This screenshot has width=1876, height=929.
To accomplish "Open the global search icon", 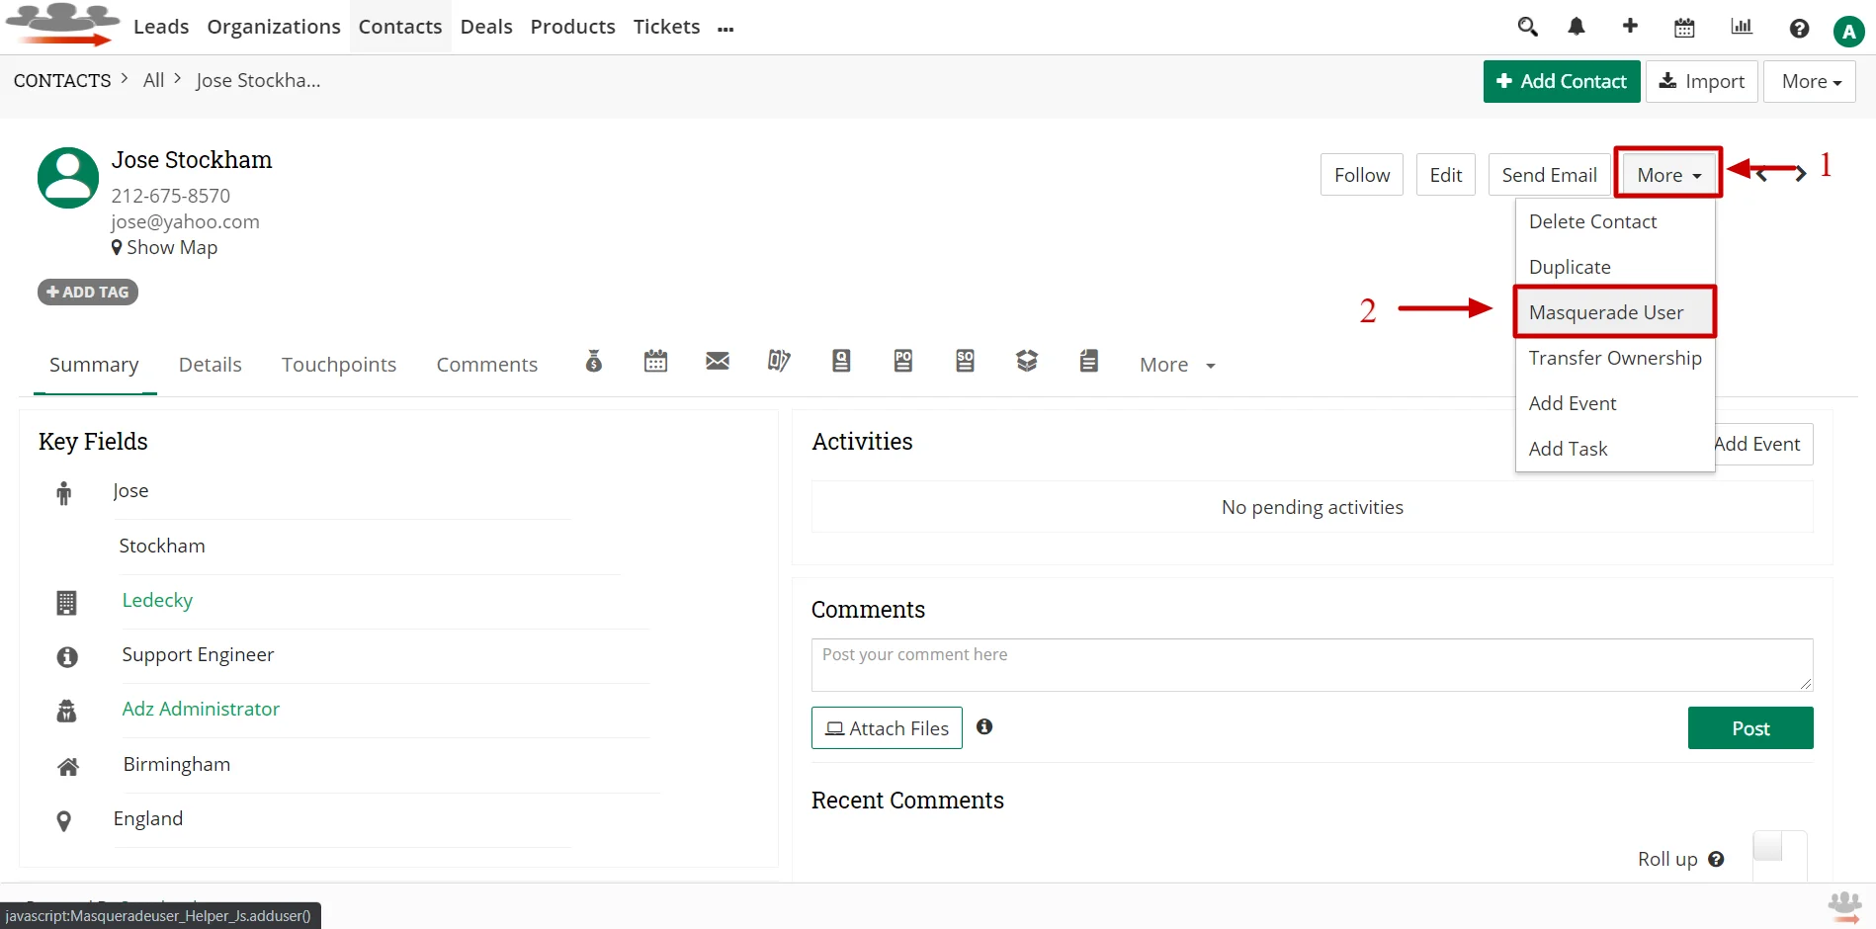I will [x=1528, y=28].
